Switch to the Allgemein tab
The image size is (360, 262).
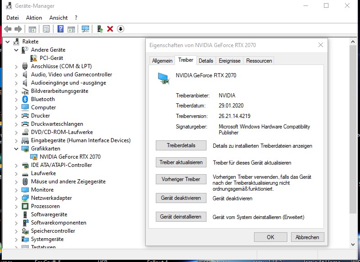(162, 61)
